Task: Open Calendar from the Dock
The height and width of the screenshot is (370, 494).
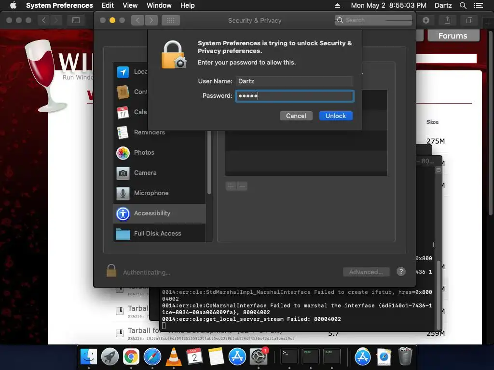Action: 194,357
